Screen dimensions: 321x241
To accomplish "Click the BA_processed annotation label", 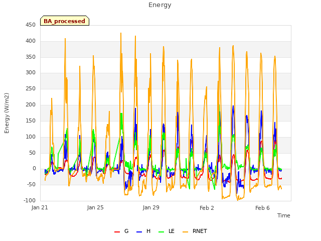I will click(x=65, y=21).
